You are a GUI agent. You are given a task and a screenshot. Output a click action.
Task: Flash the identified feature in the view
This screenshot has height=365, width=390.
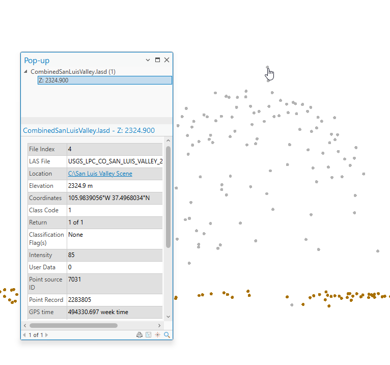point(158,335)
